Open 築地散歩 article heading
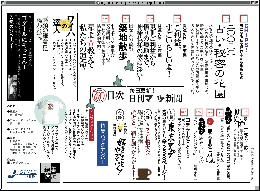The height and width of the screenshot is (191, 260). [123, 42]
